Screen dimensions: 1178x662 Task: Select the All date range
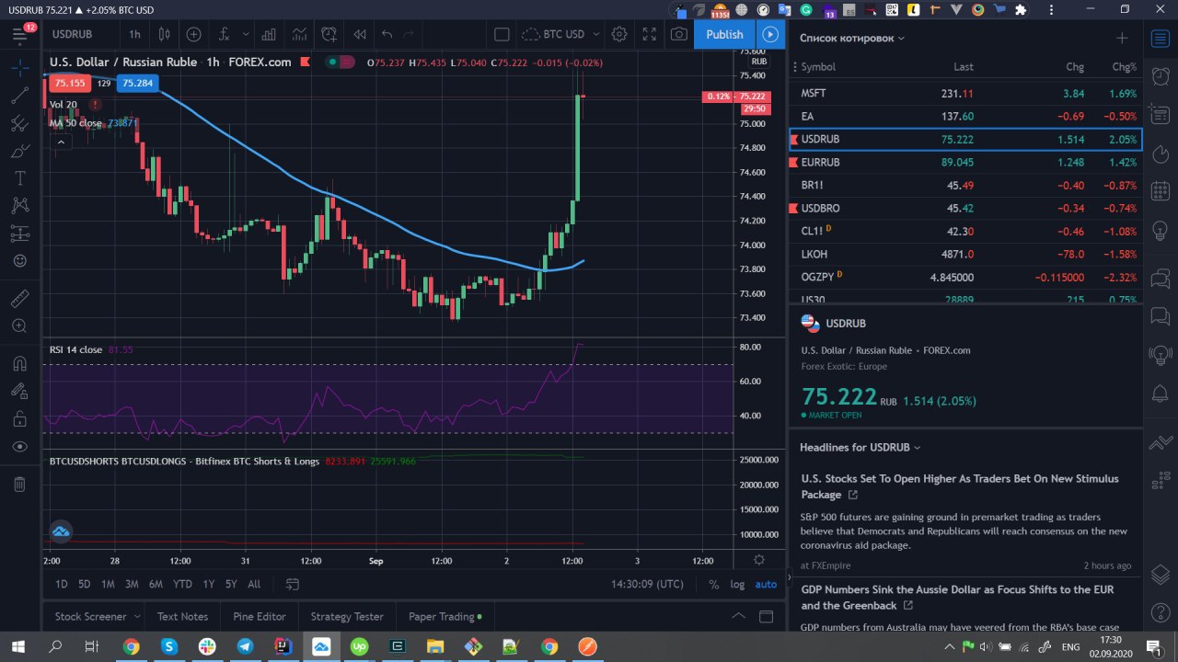(254, 584)
